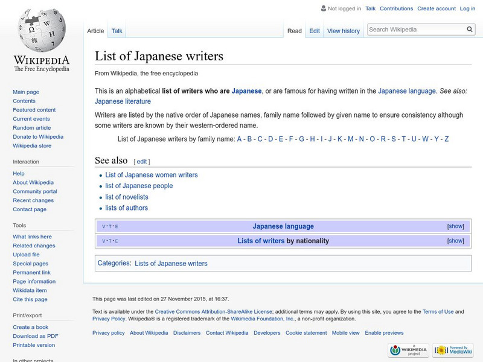Click the Wikipedia globe logo
The image size is (483, 362).
point(41,31)
